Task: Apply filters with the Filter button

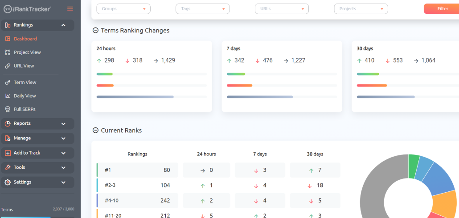Action: [443, 9]
